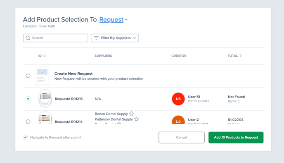Sort by ID column arrows
This screenshot has height=163, width=284.
pos(45,56)
